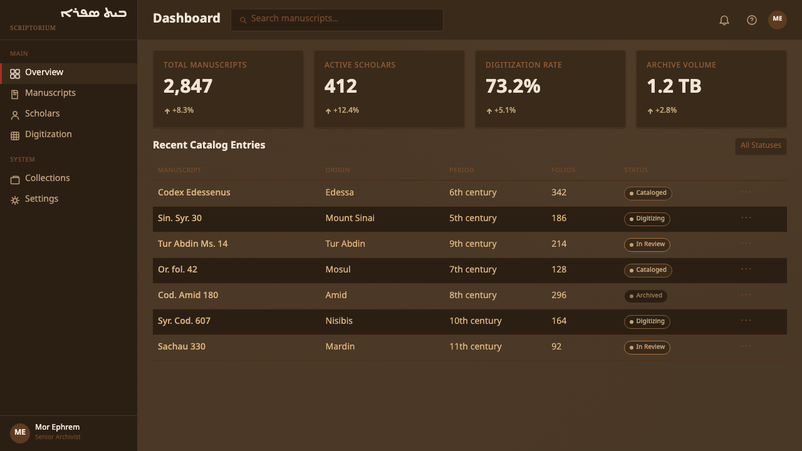
Task: Click the Collections folder icon
Action: (x=15, y=179)
